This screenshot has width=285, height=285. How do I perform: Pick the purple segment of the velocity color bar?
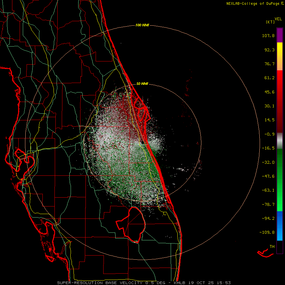click(x=280, y=35)
